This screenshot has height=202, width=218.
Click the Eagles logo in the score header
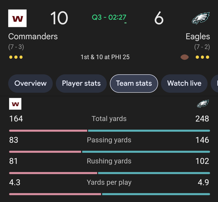pyautogui.click(x=200, y=18)
